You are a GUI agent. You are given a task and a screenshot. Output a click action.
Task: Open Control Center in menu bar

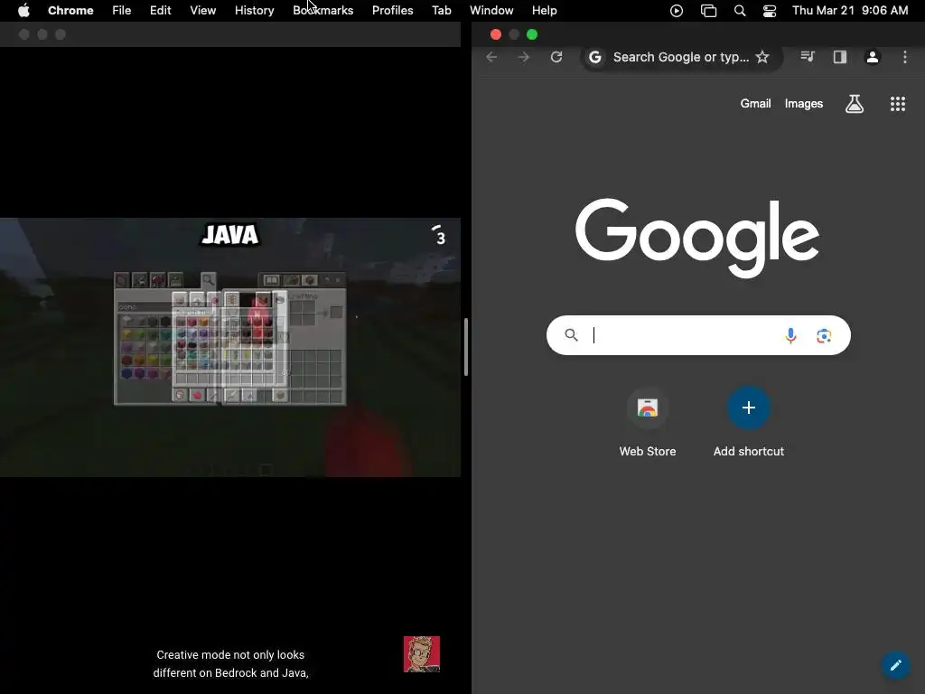point(770,11)
